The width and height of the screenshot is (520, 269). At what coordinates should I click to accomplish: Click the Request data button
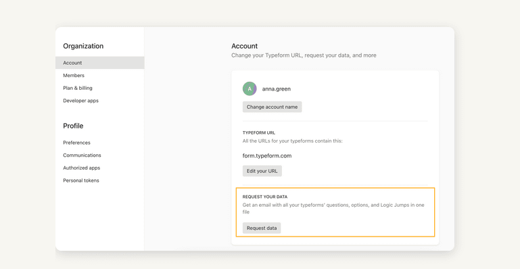[262, 228]
